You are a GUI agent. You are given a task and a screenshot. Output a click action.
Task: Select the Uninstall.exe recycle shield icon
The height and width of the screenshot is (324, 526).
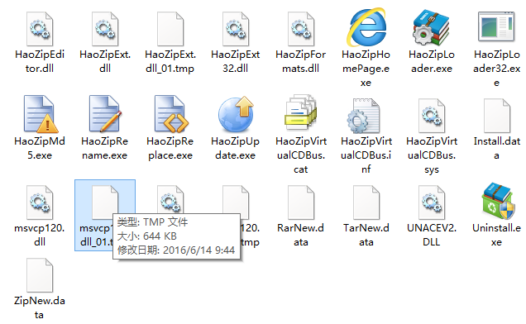(x=498, y=201)
